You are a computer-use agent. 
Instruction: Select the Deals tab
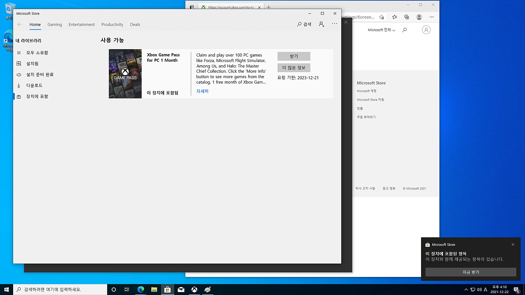tap(135, 25)
